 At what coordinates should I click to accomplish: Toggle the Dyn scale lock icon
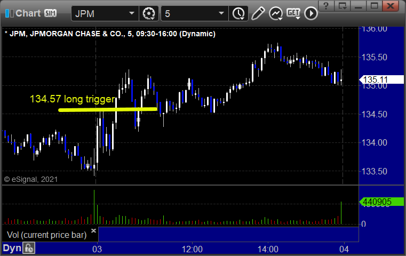[29, 248]
